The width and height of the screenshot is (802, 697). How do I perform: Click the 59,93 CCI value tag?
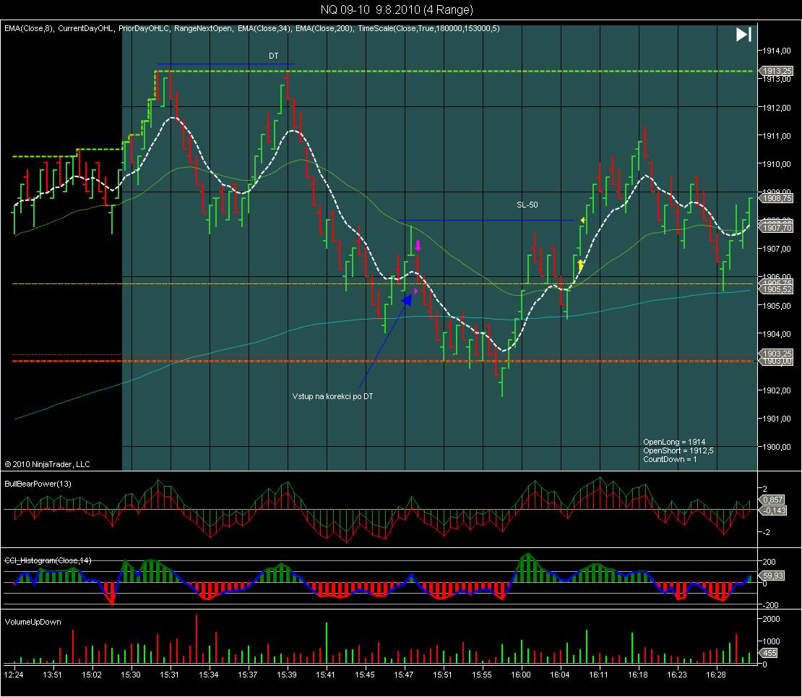coord(772,576)
